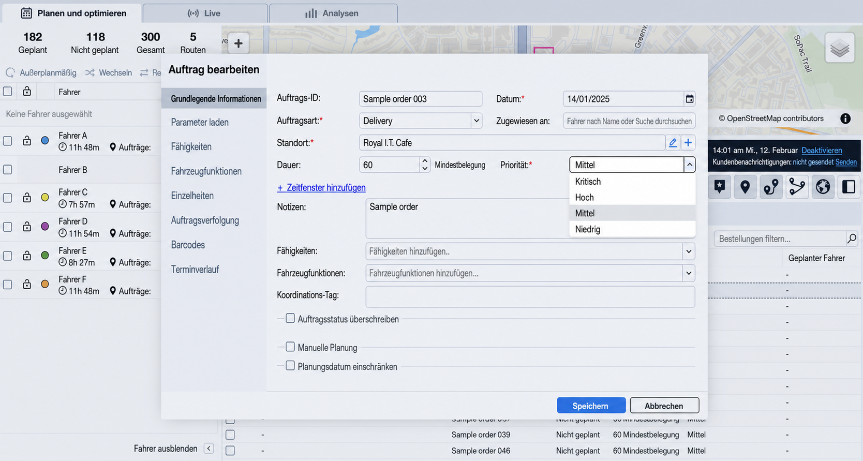
Task: Choose Niedrig priority option
Action: pyautogui.click(x=632, y=229)
